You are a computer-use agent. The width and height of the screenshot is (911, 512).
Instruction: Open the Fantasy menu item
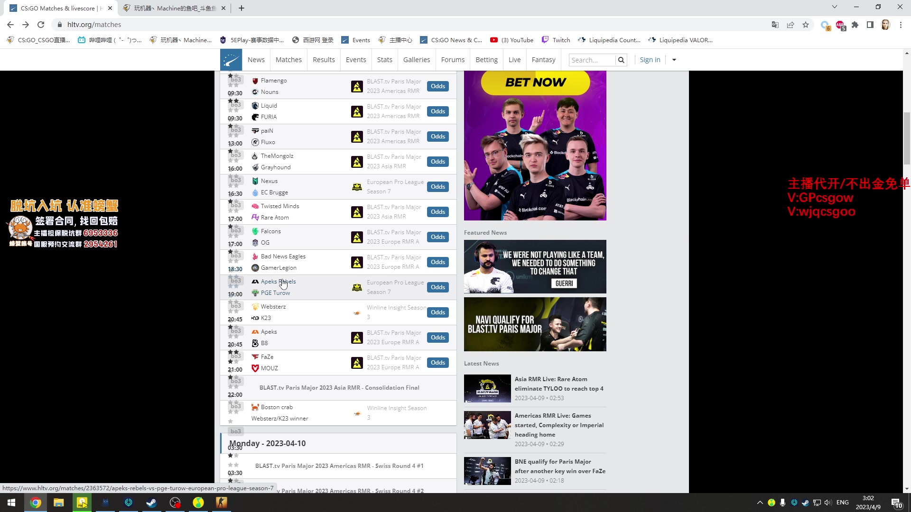coord(544,60)
